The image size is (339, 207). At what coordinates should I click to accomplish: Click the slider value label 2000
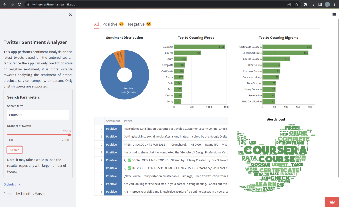pos(67,131)
